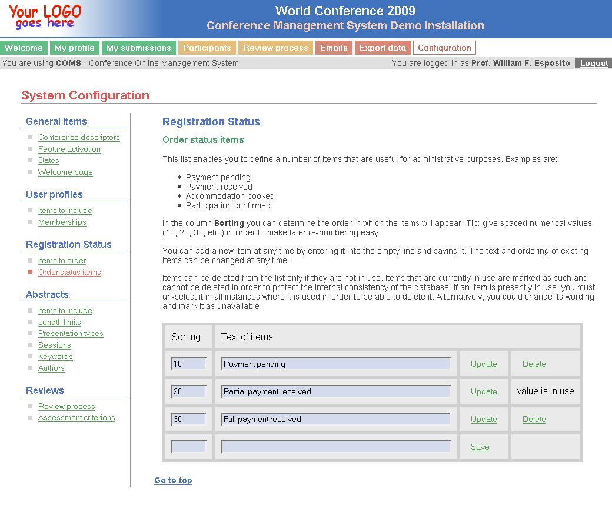Click Partial payment received text field
Viewport: 612px width, 505px height.
[x=335, y=391]
